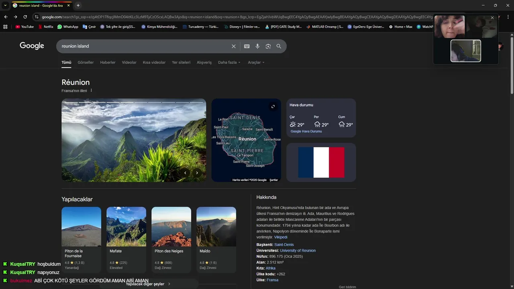Click Perşembe weather forecast entry
The image size is (514, 289).
321,121
